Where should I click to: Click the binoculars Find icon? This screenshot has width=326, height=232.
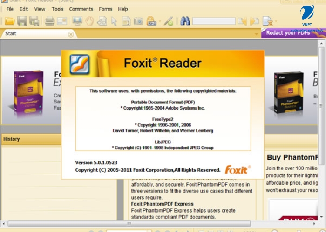(185, 21)
